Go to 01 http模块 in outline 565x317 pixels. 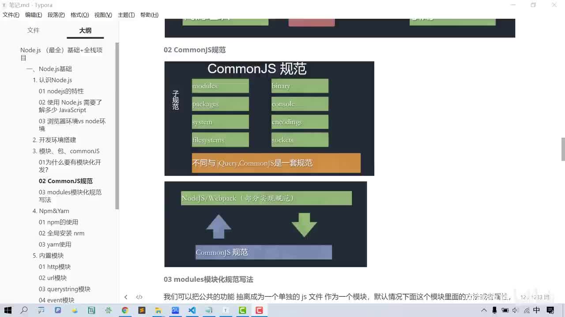coord(55,267)
